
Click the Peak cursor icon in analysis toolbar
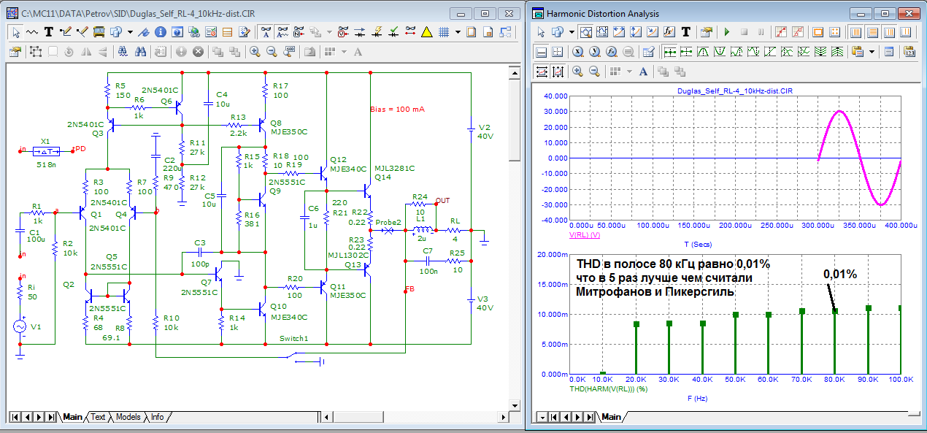coord(704,52)
